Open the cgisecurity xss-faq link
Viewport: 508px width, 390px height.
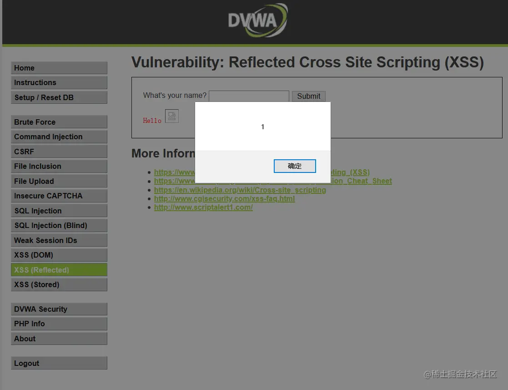224,198
